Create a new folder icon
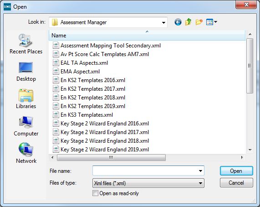260x207 pixels. click(x=199, y=22)
